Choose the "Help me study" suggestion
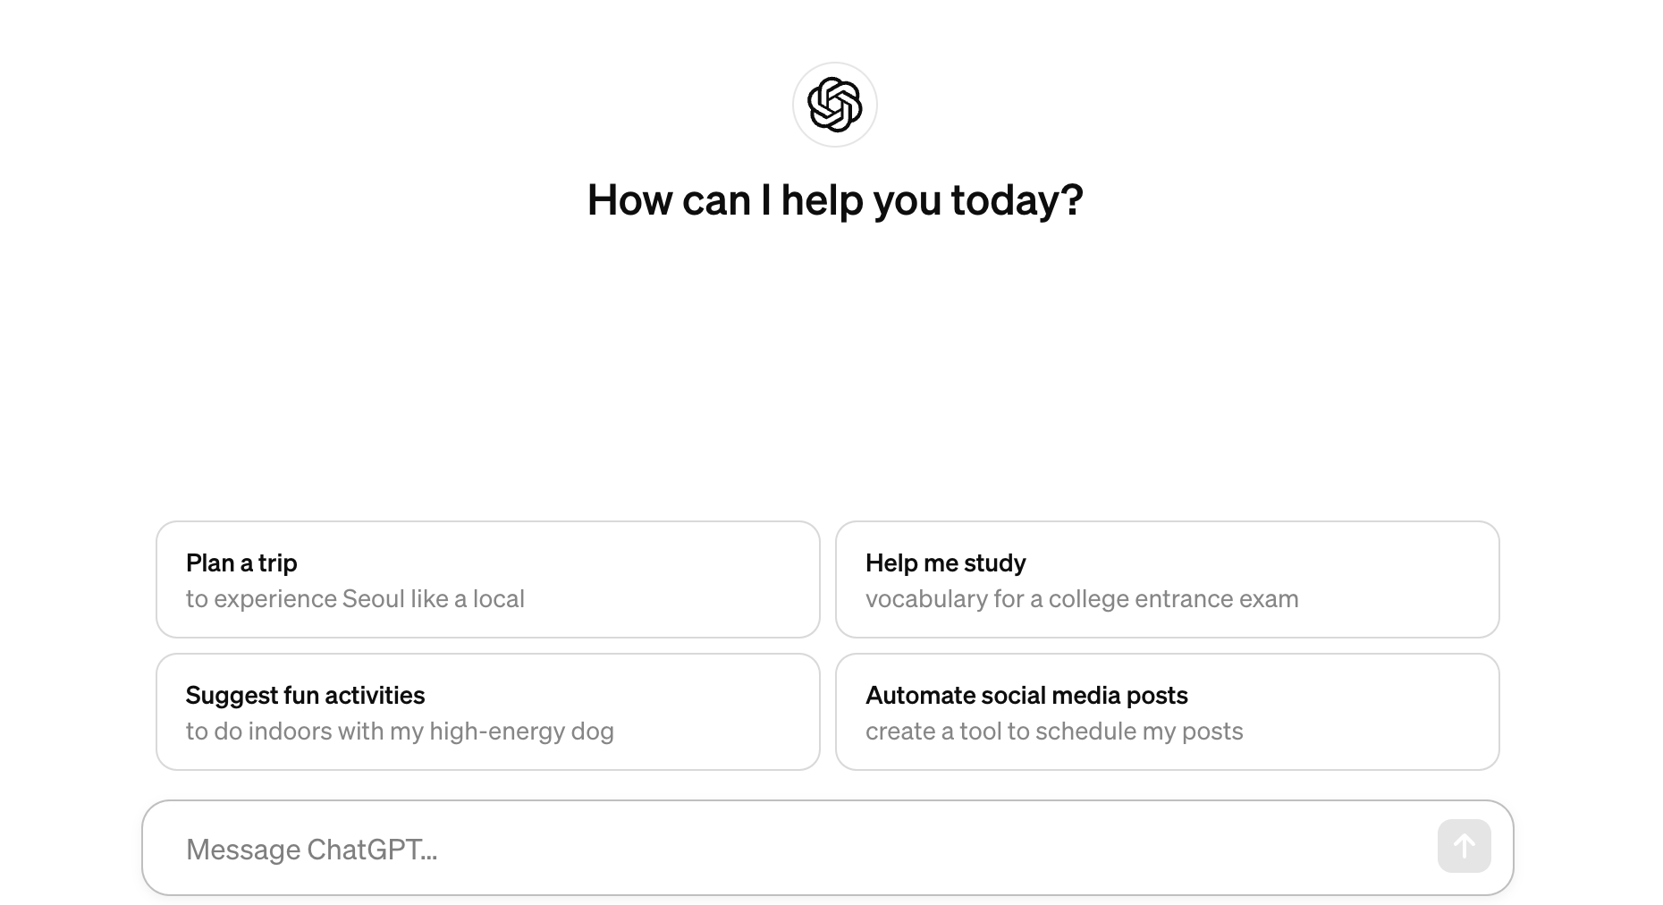 pos(1167,579)
